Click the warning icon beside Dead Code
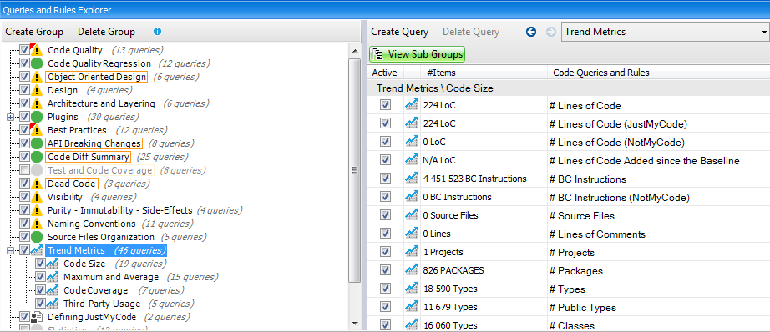 (37, 184)
